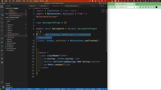Open the browser profile avatar
Screen dimensions: 161x90
(156, 7)
